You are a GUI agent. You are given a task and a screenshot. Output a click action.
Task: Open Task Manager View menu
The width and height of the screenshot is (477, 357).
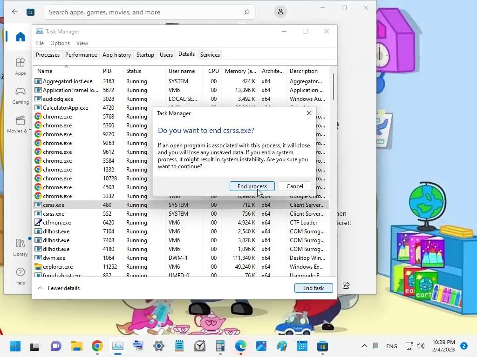82,43
